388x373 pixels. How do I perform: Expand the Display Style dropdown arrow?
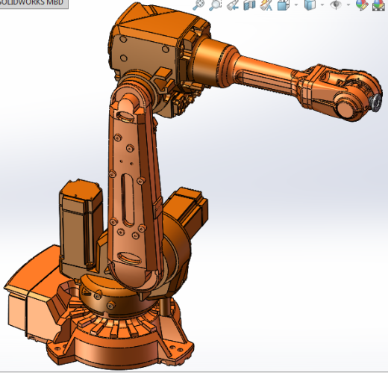(x=322, y=4)
